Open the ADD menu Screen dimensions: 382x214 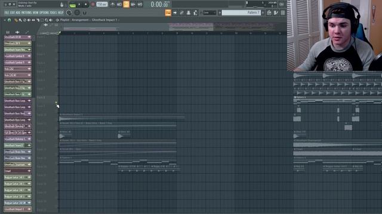18,12
